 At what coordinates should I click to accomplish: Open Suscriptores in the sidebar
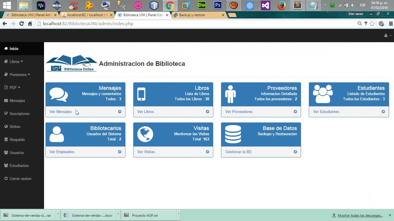19,114
